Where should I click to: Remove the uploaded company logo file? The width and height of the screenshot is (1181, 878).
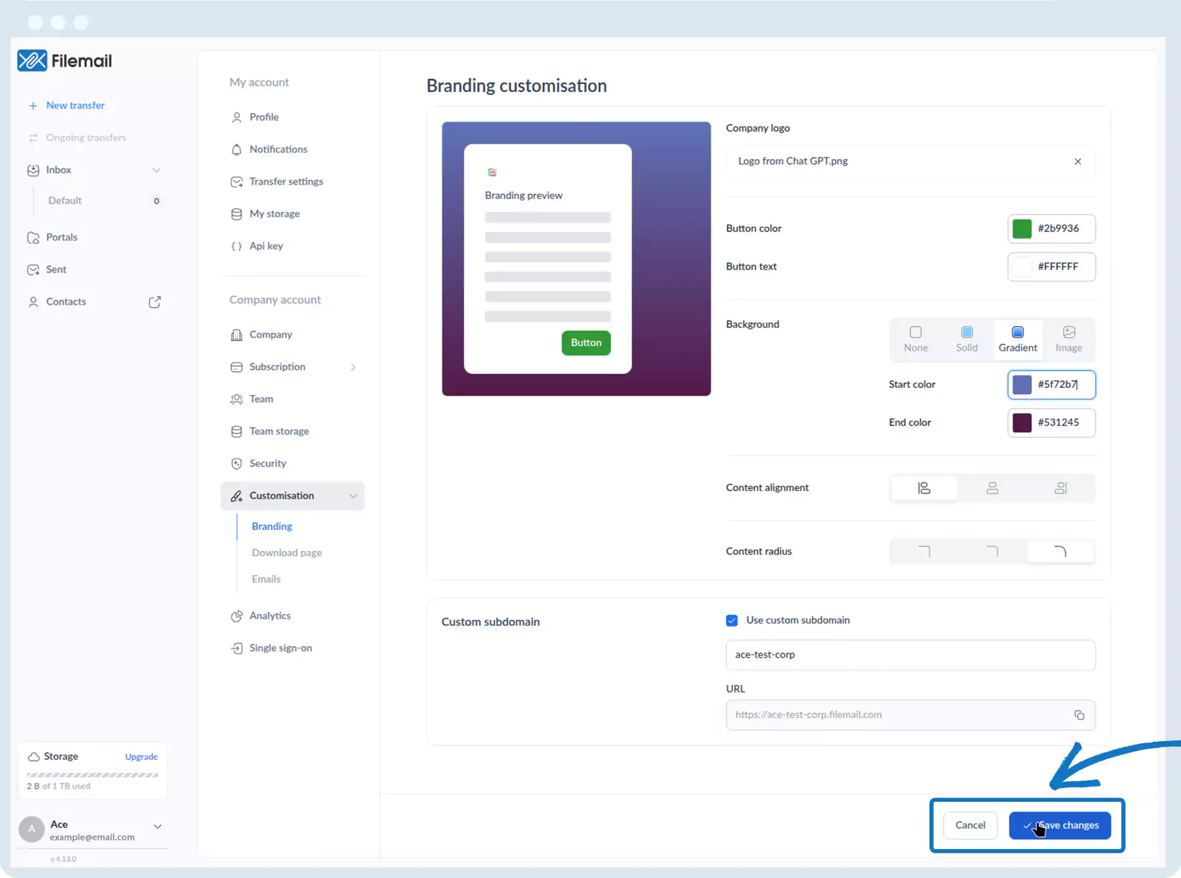coord(1078,161)
